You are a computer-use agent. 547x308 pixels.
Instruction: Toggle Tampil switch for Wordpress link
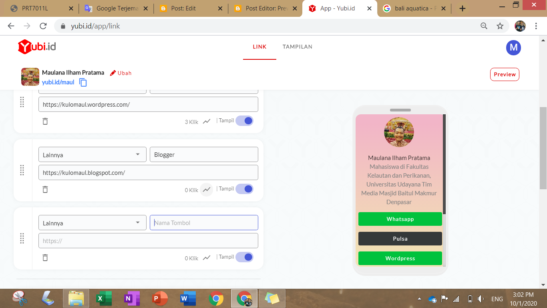coord(244,121)
